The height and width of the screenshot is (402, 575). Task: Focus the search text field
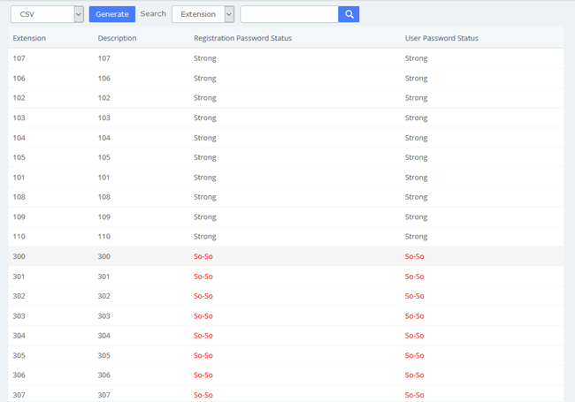(x=289, y=14)
